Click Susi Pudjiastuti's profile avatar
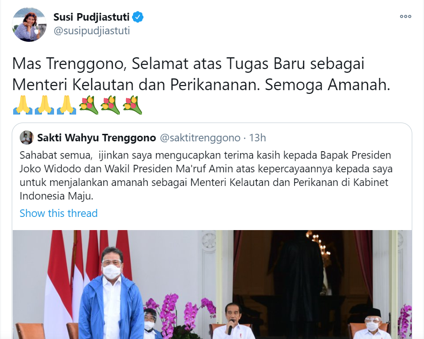Image resolution: width=424 pixels, height=339 pixels. point(29,24)
